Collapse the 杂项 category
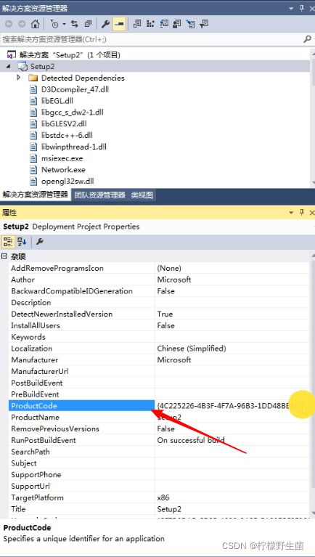The width and height of the screenshot is (315, 557). click(x=4, y=256)
